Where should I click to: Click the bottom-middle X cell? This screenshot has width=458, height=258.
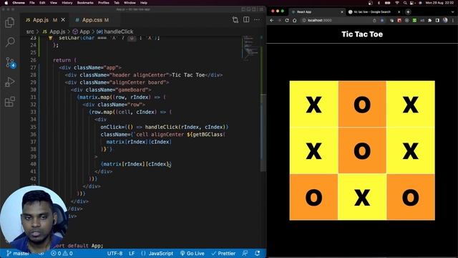pyautogui.click(x=362, y=197)
